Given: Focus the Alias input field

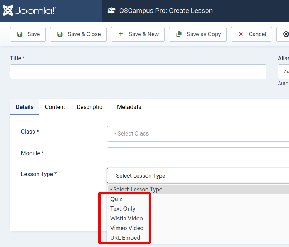Looking at the screenshot, I should click(x=284, y=72).
